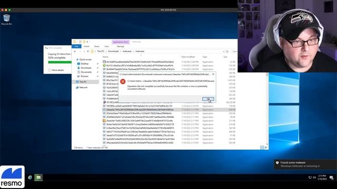
Task: Select the highlighted 2deaa0ec file row
Action: [169, 110]
